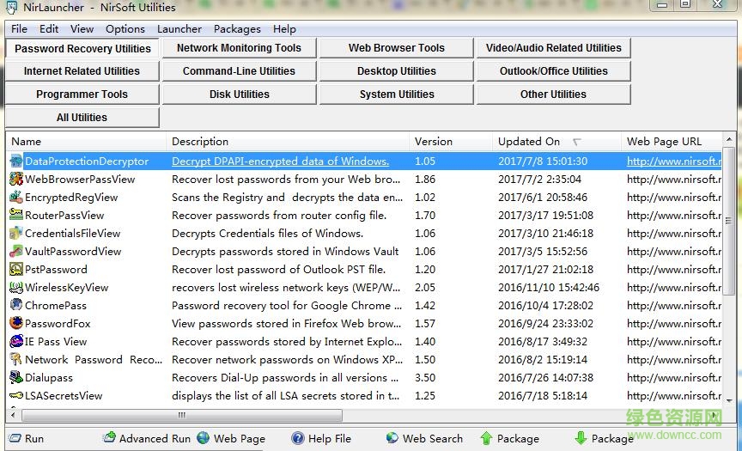Click the IE Pass View icon
Viewport: 742px width, 451px height.
click(x=15, y=341)
